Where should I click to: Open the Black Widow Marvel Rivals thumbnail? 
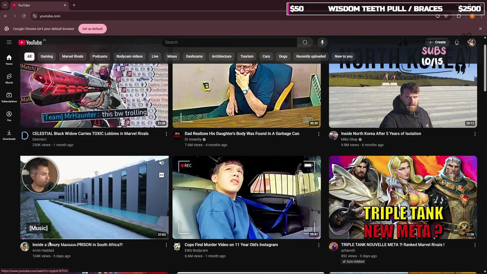coord(94,95)
